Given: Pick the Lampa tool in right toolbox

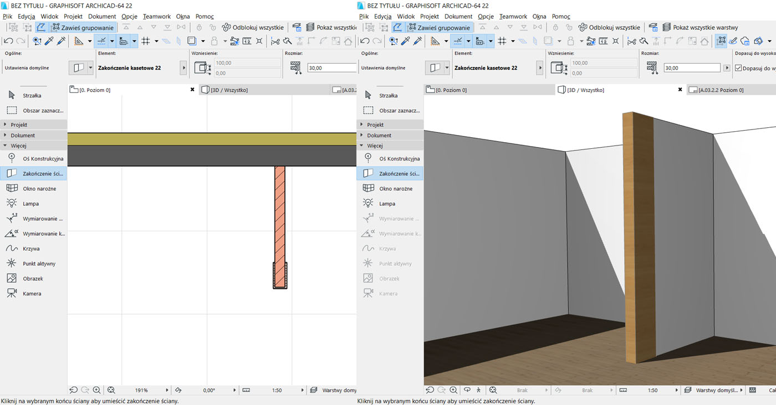Looking at the screenshot, I should point(387,204).
